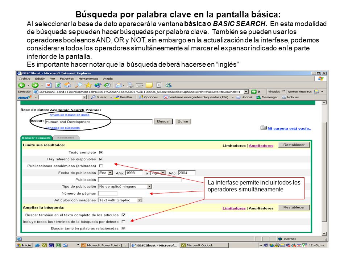
Task: Open the Ver menu
Action: pos(53,79)
